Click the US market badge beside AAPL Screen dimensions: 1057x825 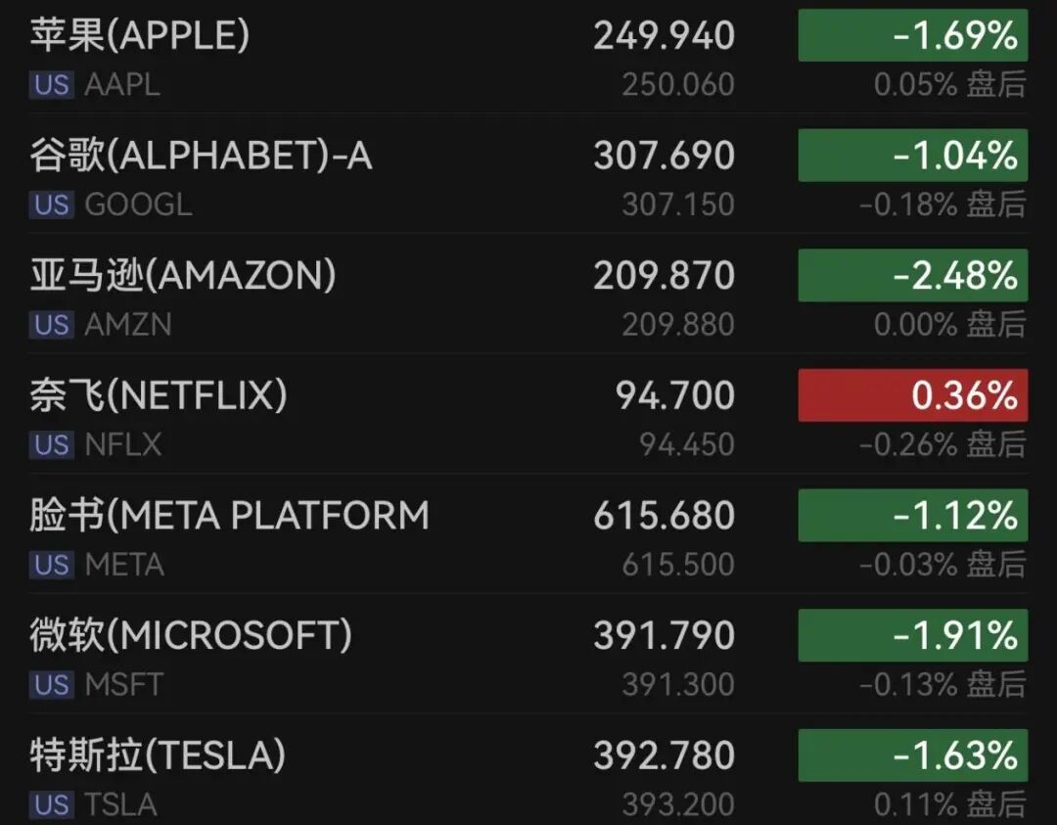(52, 85)
